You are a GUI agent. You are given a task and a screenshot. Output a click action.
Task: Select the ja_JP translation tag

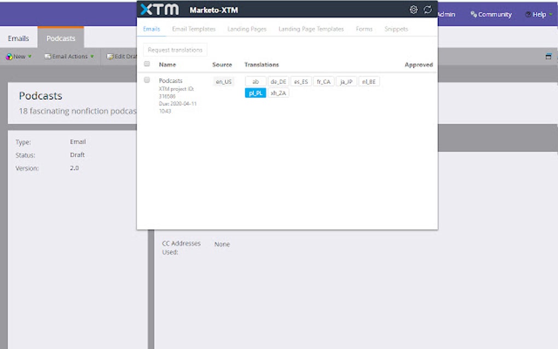click(x=346, y=81)
